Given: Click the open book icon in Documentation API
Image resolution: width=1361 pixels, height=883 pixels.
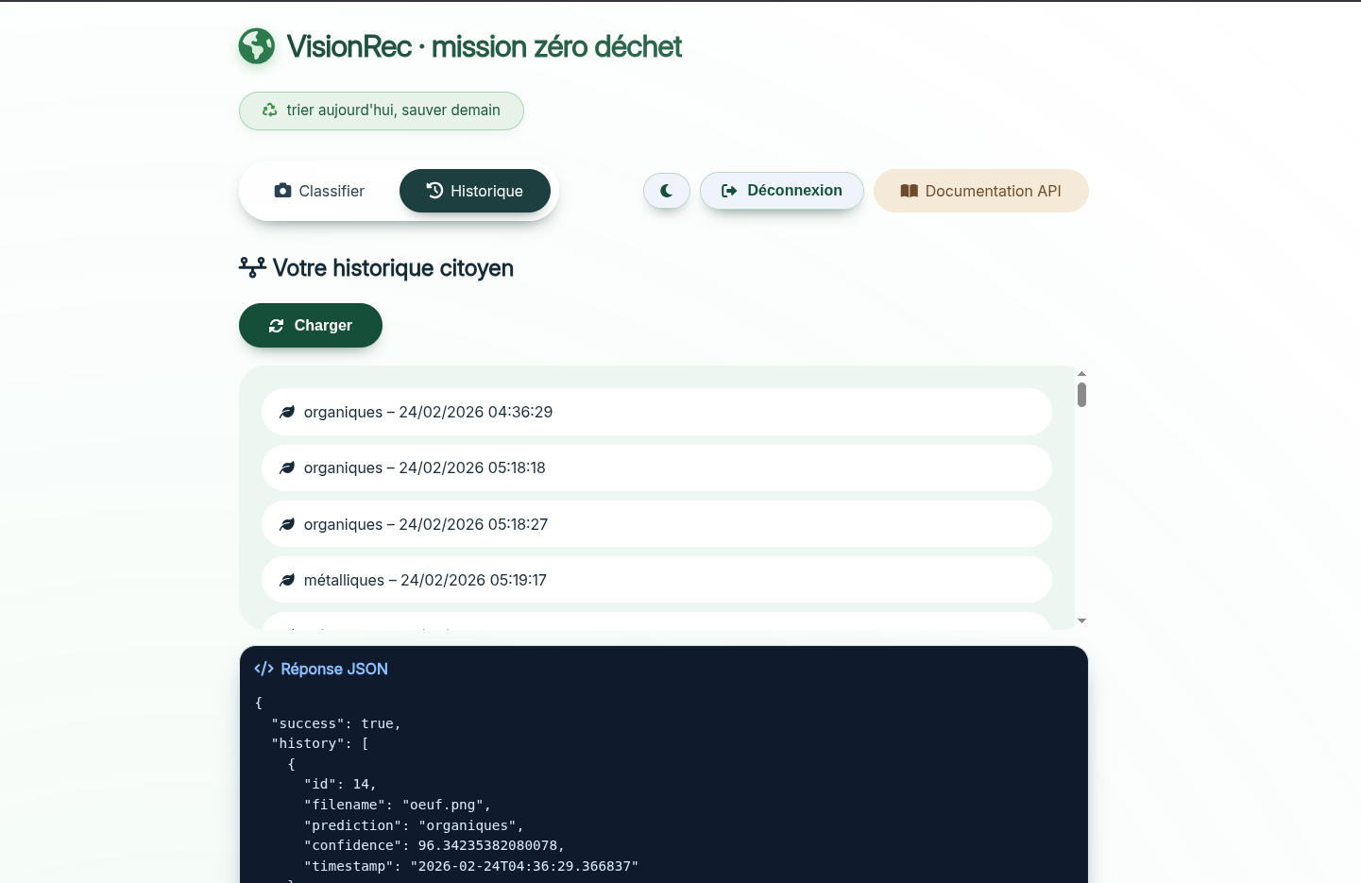Looking at the screenshot, I should [x=910, y=191].
